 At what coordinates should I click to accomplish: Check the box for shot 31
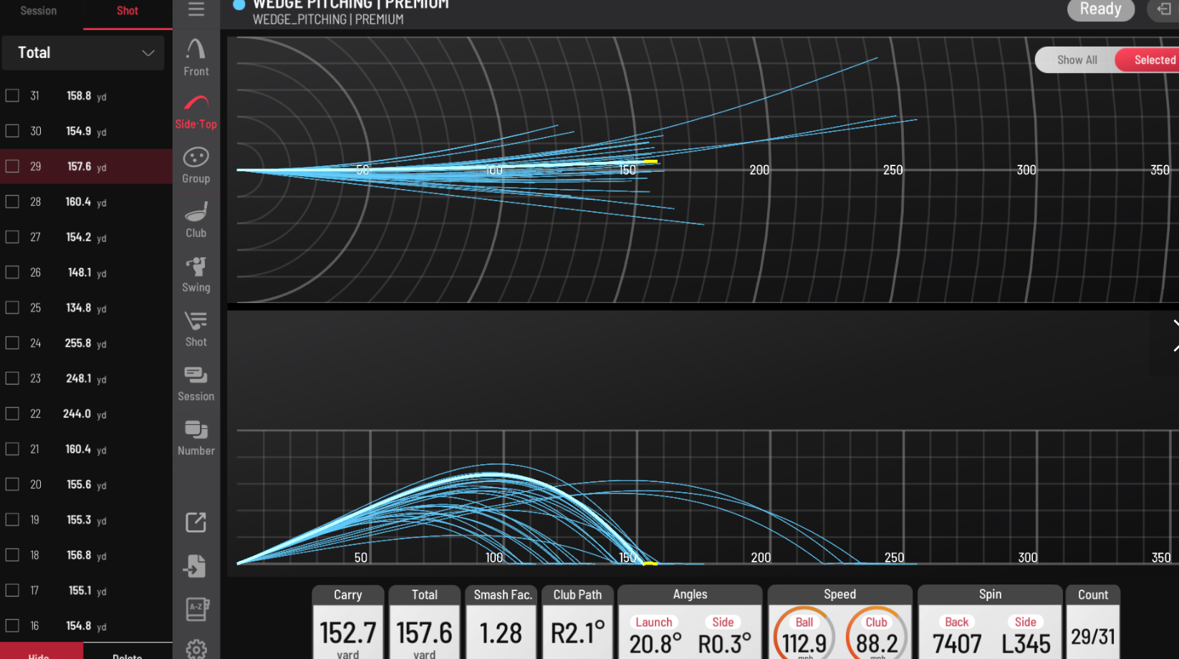pos(12,95)
